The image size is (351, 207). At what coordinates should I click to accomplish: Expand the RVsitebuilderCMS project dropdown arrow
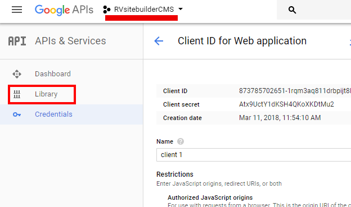tap(181, 9)
